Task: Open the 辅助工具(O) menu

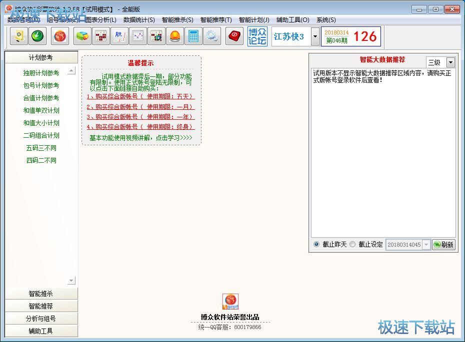Action: (x=293, y=20)
